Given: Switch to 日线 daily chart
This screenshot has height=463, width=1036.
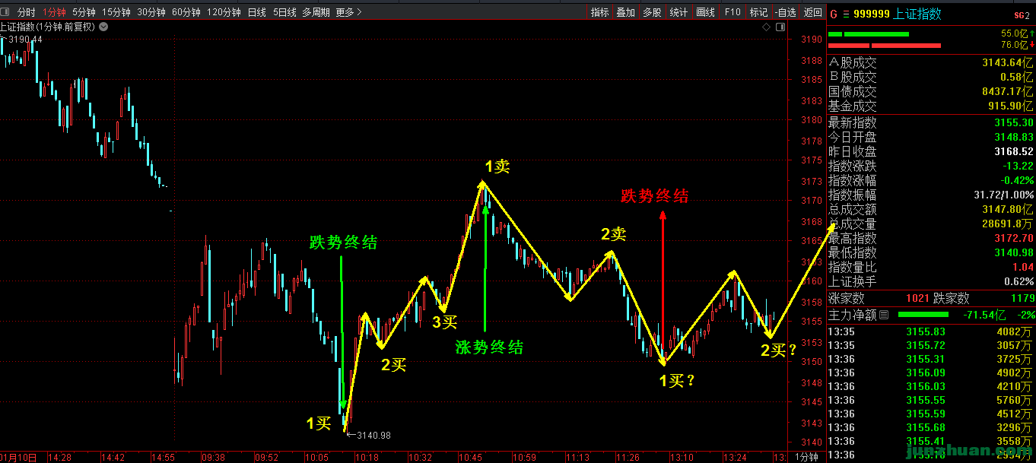Looking at the screenshot, I should coord(257,12).
